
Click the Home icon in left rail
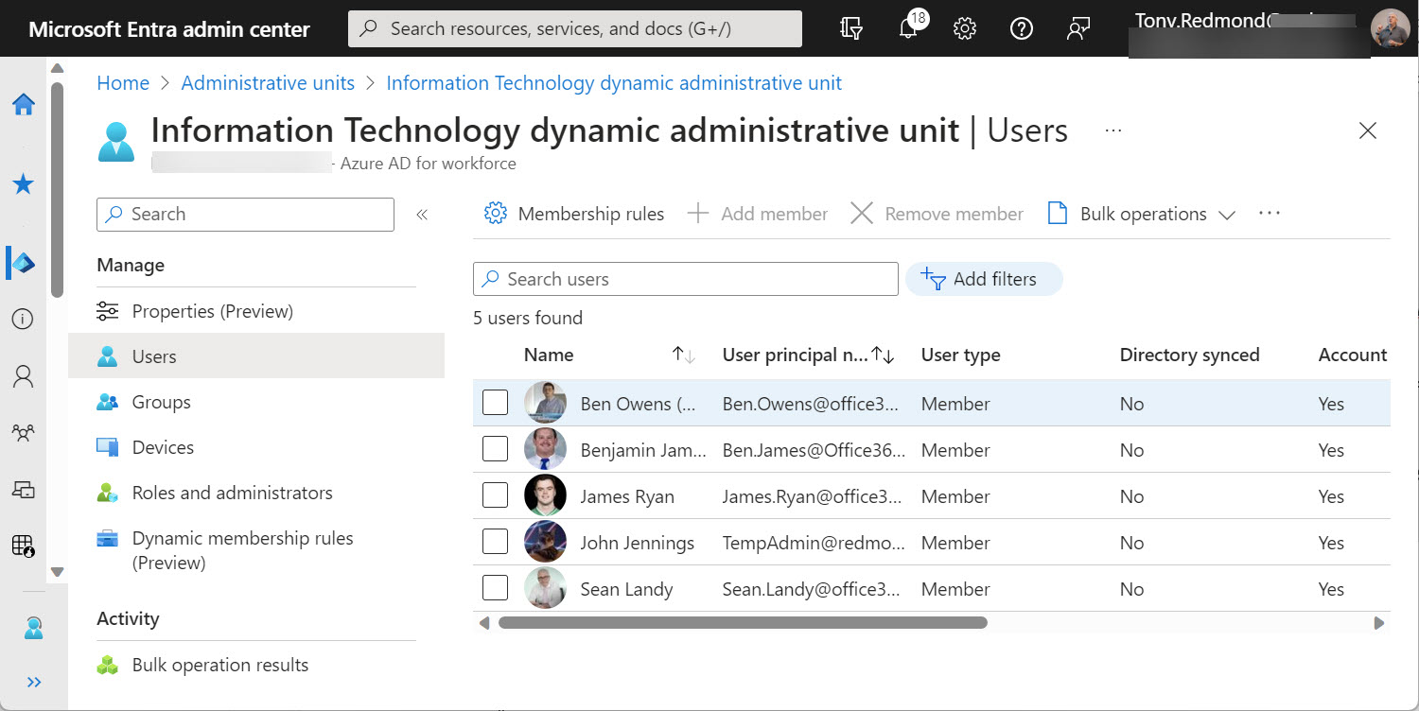[x=24, y=105]
